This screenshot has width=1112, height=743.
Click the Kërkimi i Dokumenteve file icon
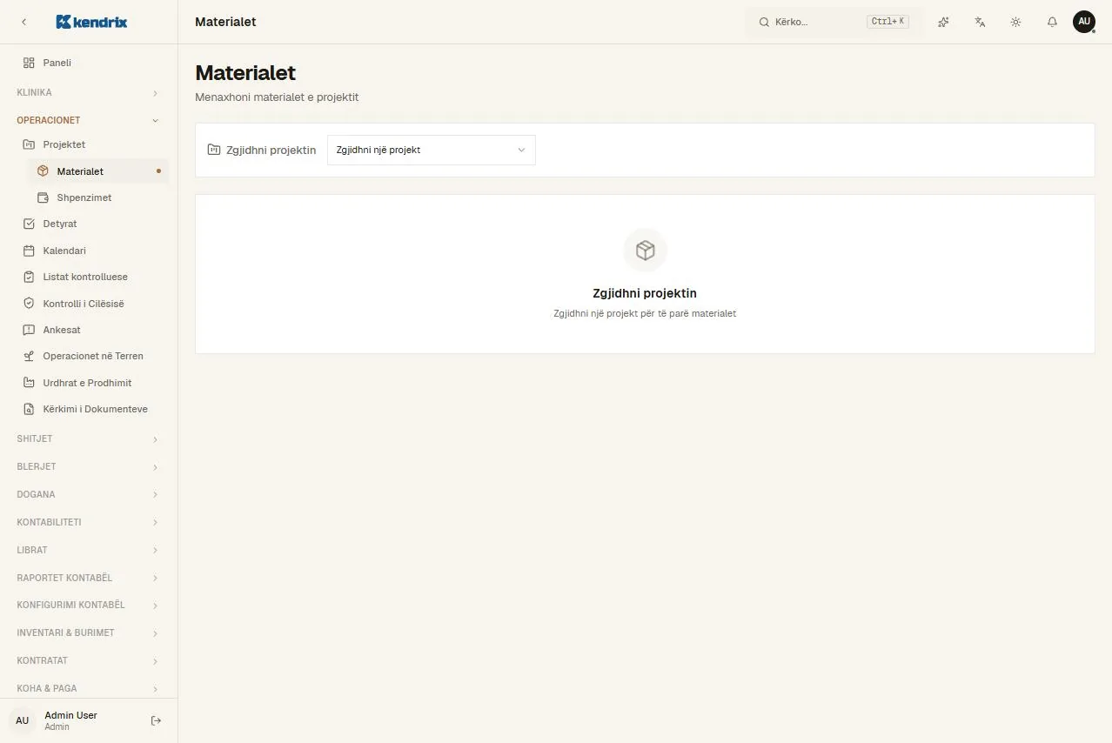tap(29, 409)
